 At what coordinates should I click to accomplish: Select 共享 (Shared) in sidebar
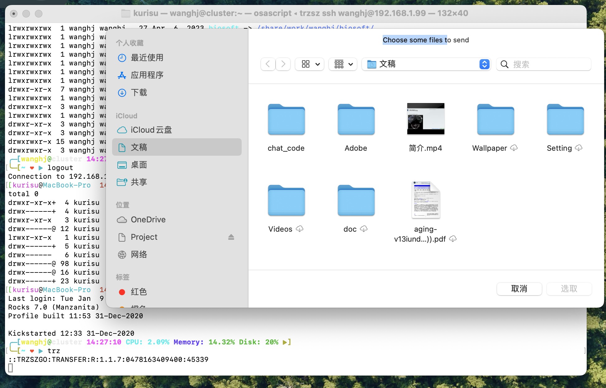tap(177, 182)
